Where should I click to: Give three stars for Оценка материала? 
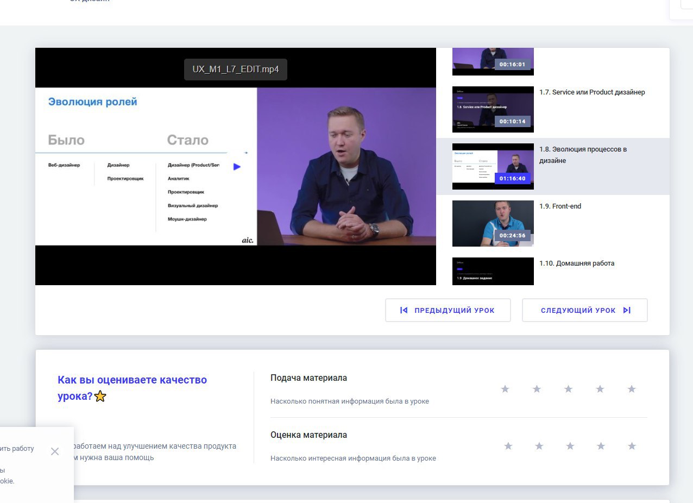click(570, 446)
